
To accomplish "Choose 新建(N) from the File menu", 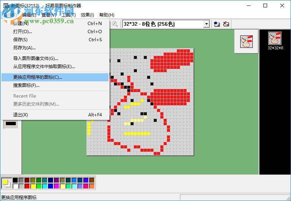I will coord(55,24).
